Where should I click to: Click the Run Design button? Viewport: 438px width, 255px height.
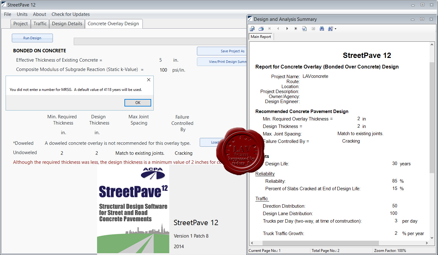[x=32, y=38]
